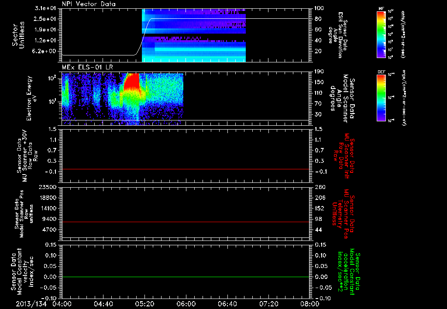Click the '110' scanner angle tick label
This screenshot has width=447, height=309.
[319, 93]
